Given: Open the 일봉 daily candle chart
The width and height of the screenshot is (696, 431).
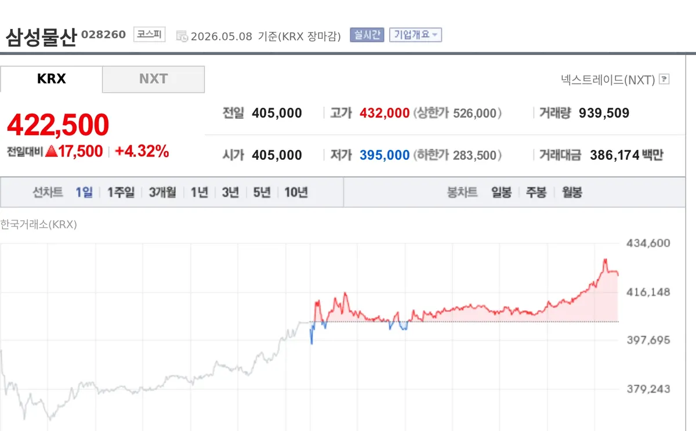Looking at the screenshot, I should [x=501, y=193].
